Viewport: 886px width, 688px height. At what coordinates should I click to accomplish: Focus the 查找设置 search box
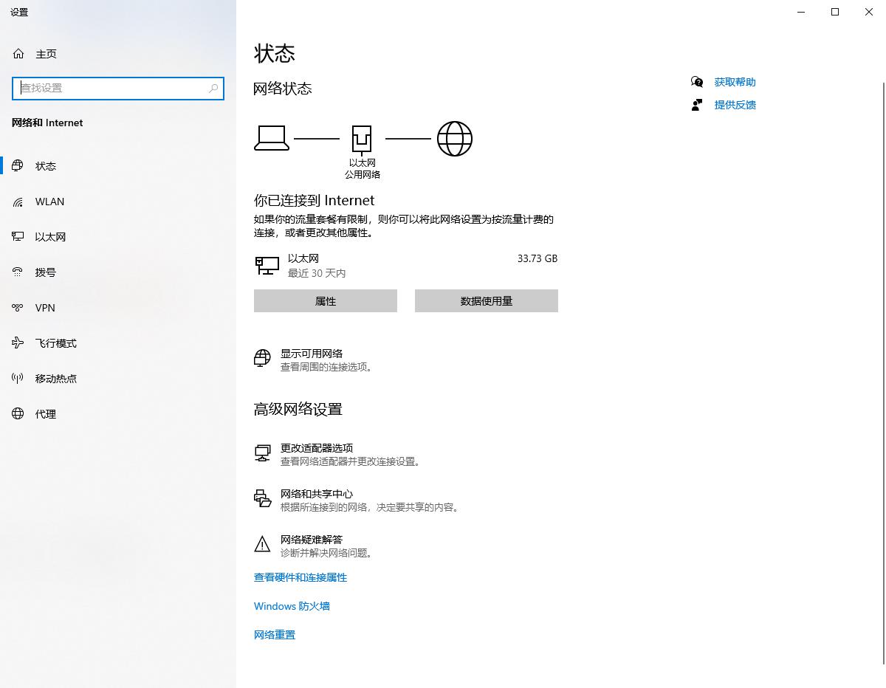tap(118, 88)
